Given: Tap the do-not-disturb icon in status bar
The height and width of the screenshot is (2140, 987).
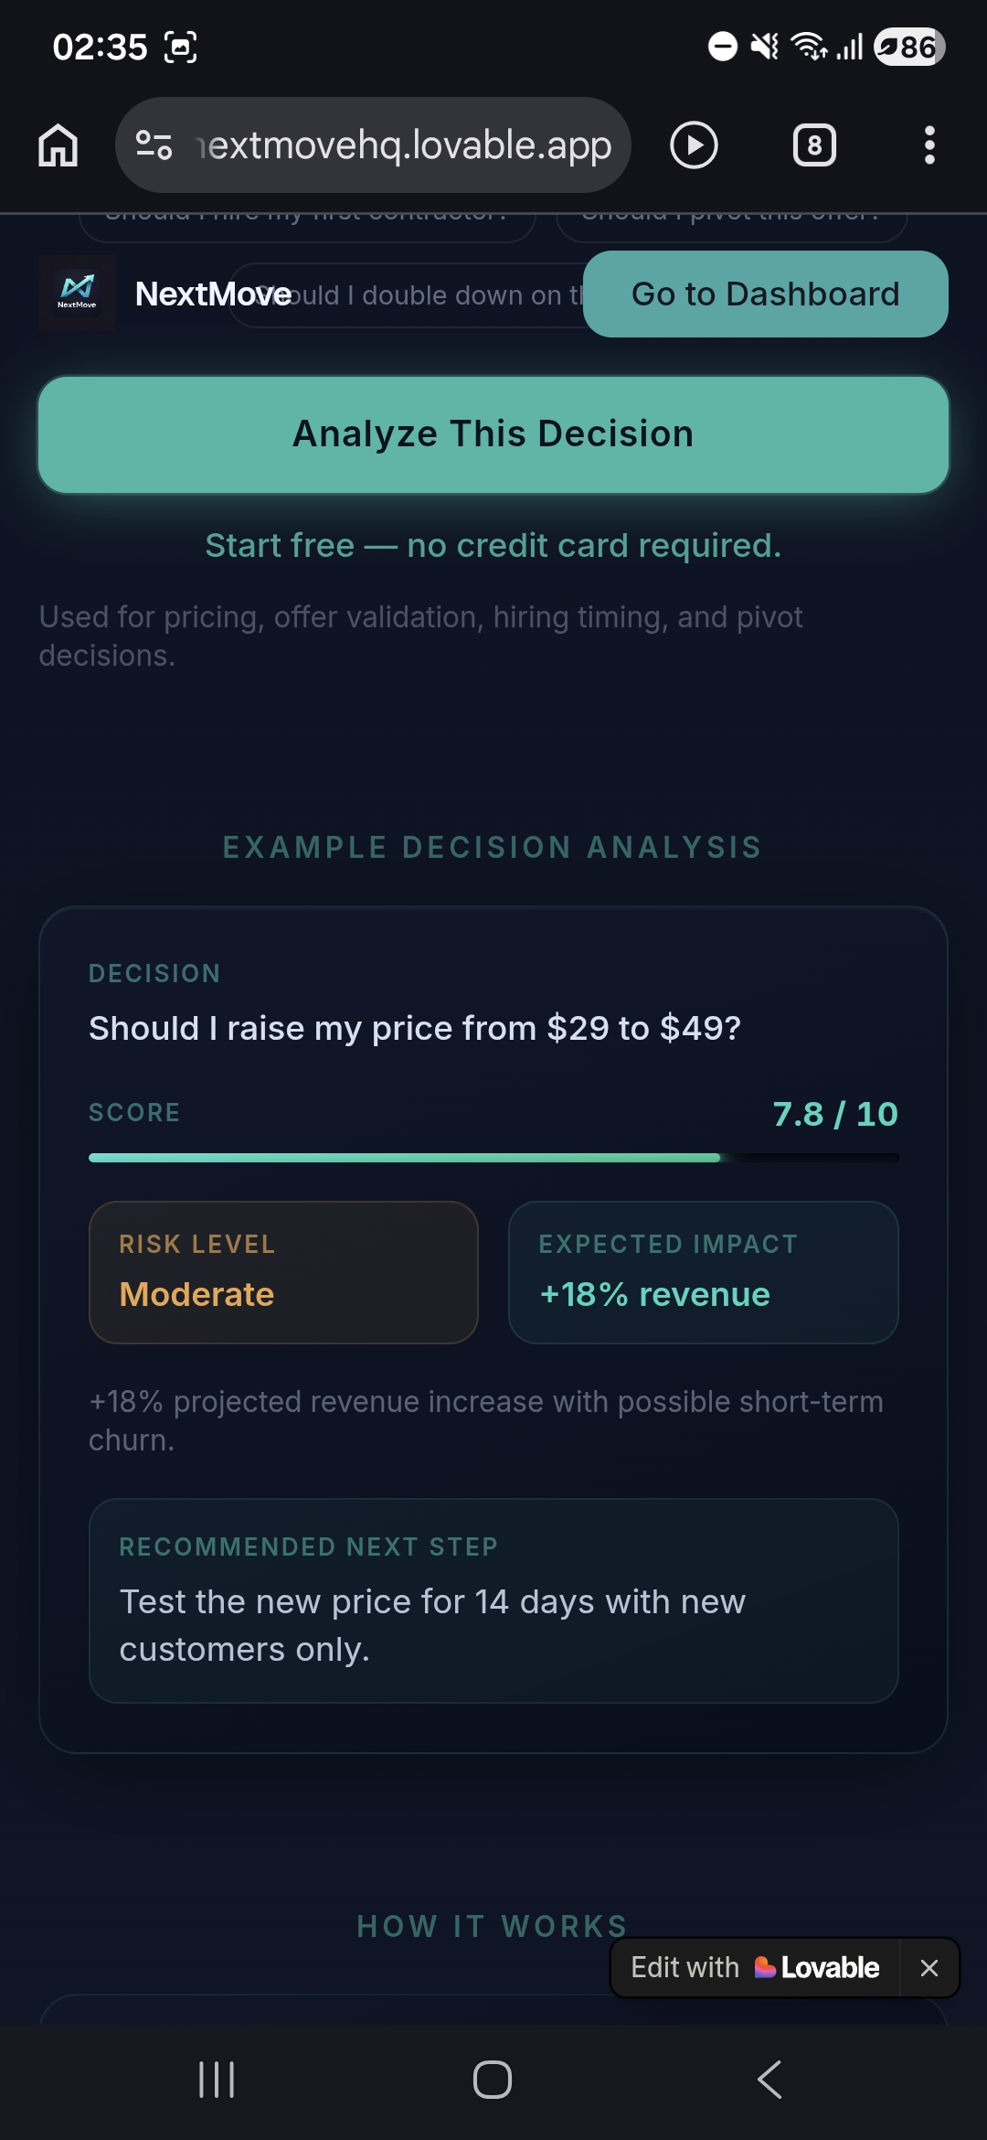Looking at the screenshot, I should (722, 46).
